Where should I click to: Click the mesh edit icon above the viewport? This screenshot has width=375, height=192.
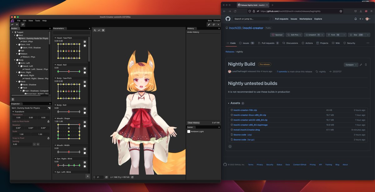point(102,30)
